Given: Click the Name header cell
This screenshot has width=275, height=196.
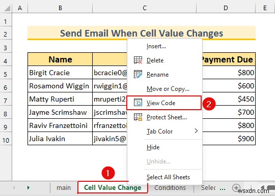Looking at the screenshot, I should (x=60, y=59).
